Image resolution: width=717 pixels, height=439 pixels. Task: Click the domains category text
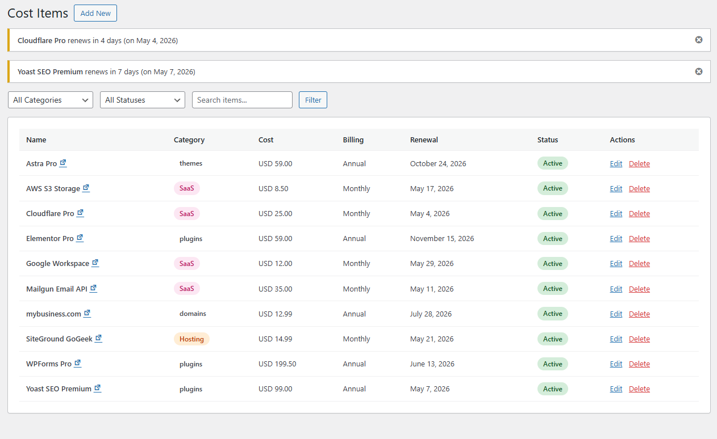point(193,314)
